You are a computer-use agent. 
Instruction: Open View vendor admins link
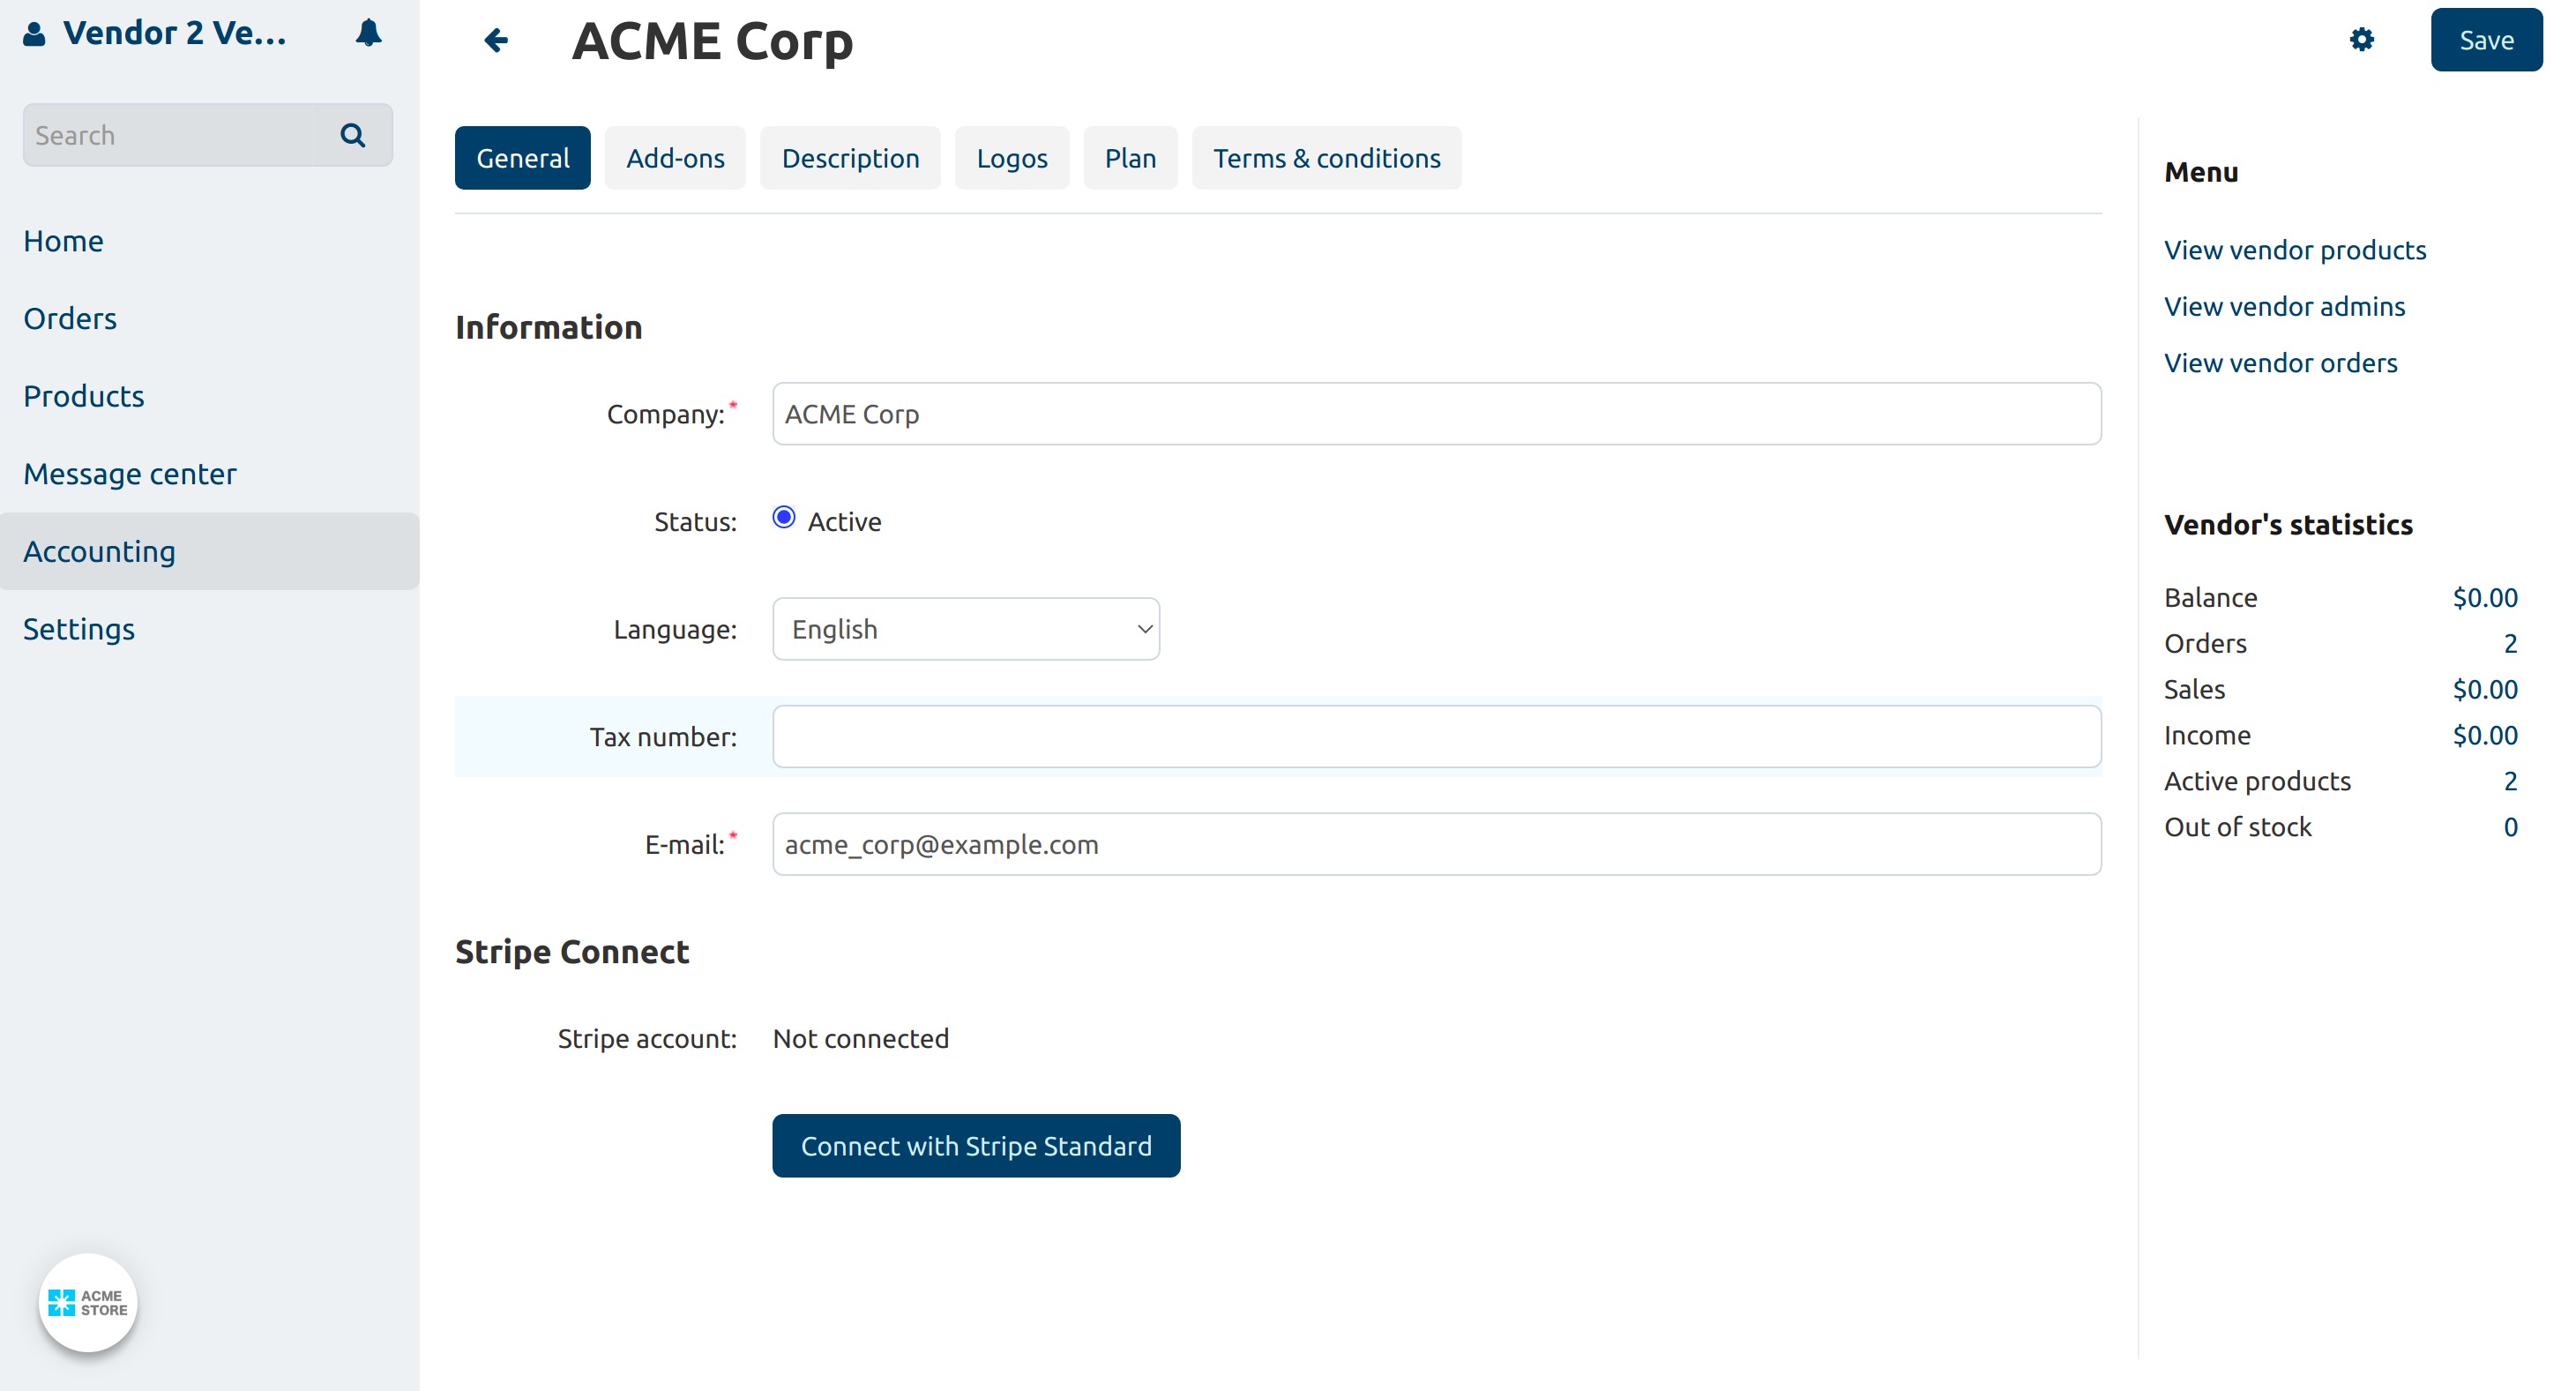pyautogui.click(x=2284, y=306)
